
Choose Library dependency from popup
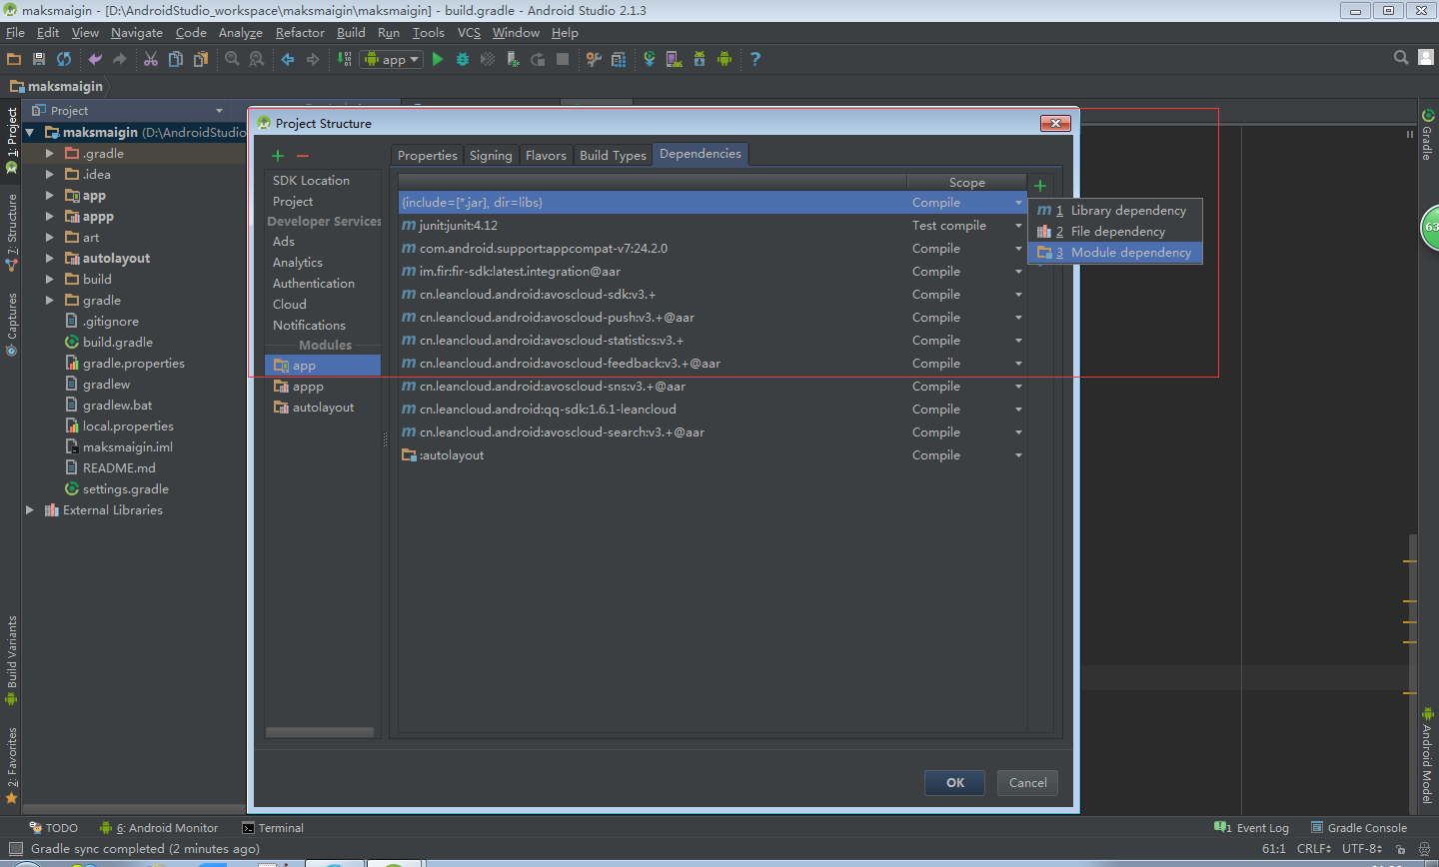(1115, 211)
